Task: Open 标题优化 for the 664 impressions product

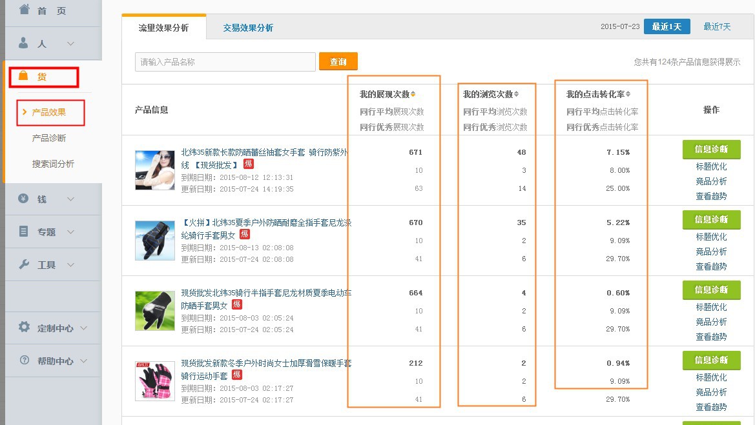Action: (x=711, y=307)
